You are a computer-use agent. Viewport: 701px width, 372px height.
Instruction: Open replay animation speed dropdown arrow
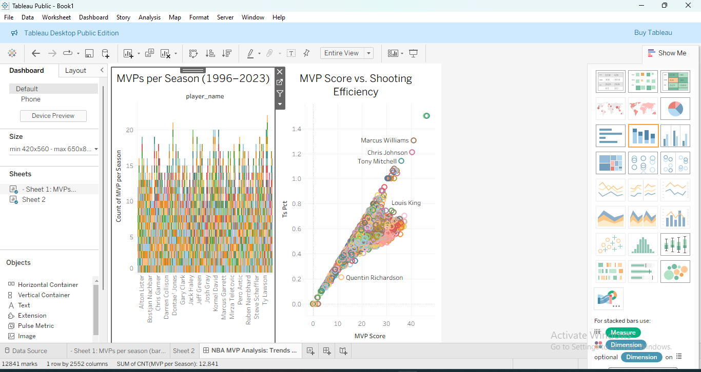79,53
